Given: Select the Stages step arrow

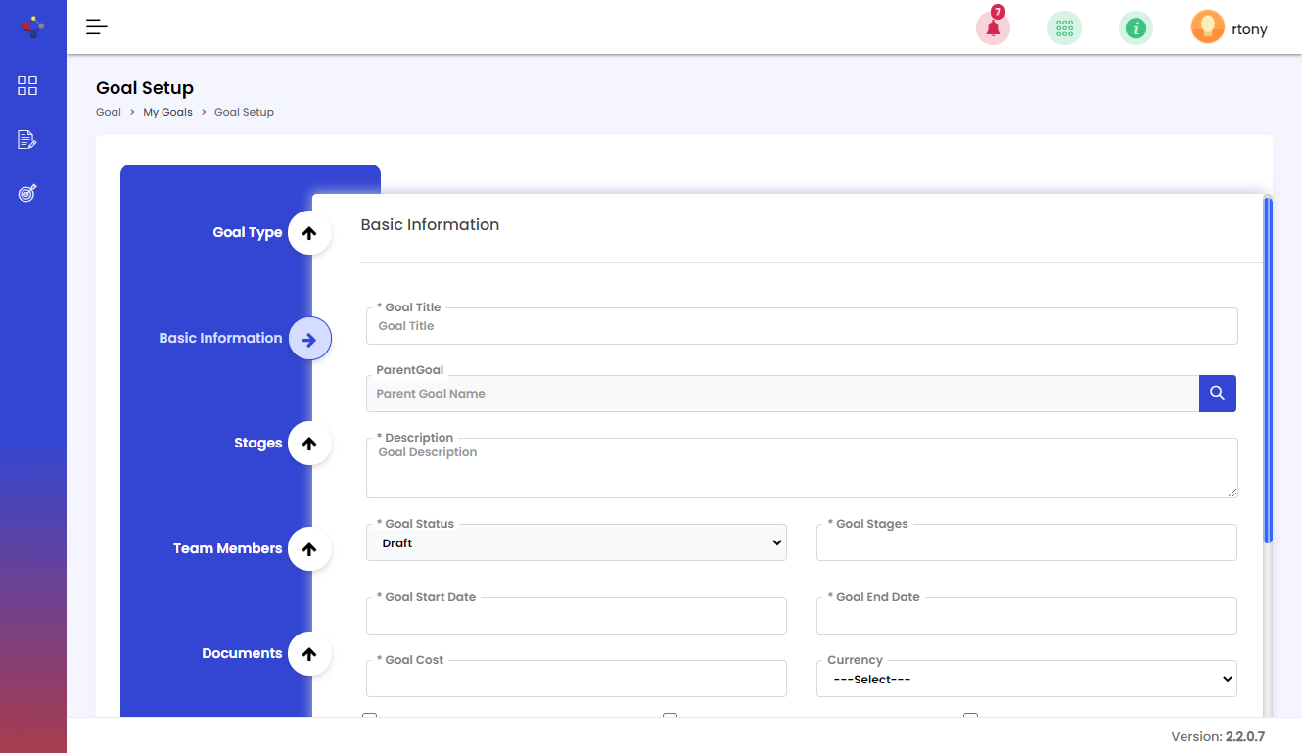Looking at the screenshot, I should tap(309, 444).
